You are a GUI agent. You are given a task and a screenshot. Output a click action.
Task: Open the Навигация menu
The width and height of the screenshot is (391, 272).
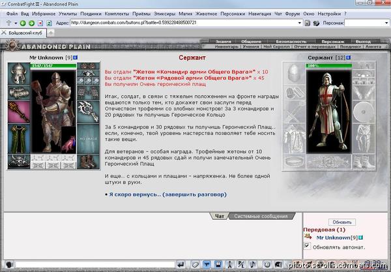pos(259,14)
